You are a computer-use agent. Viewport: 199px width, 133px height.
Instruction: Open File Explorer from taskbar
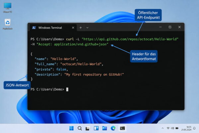[x=104, y=128]
